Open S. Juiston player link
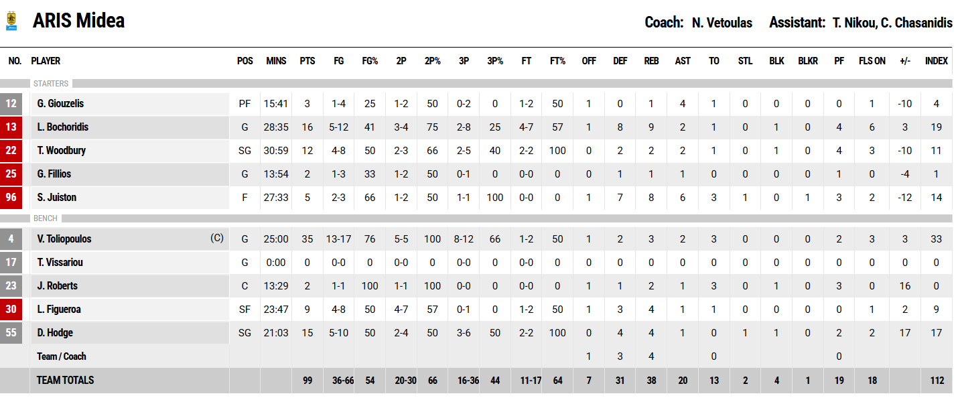Image resolution: width=958 pixels, height=398 pixels. tap(57, 198)
